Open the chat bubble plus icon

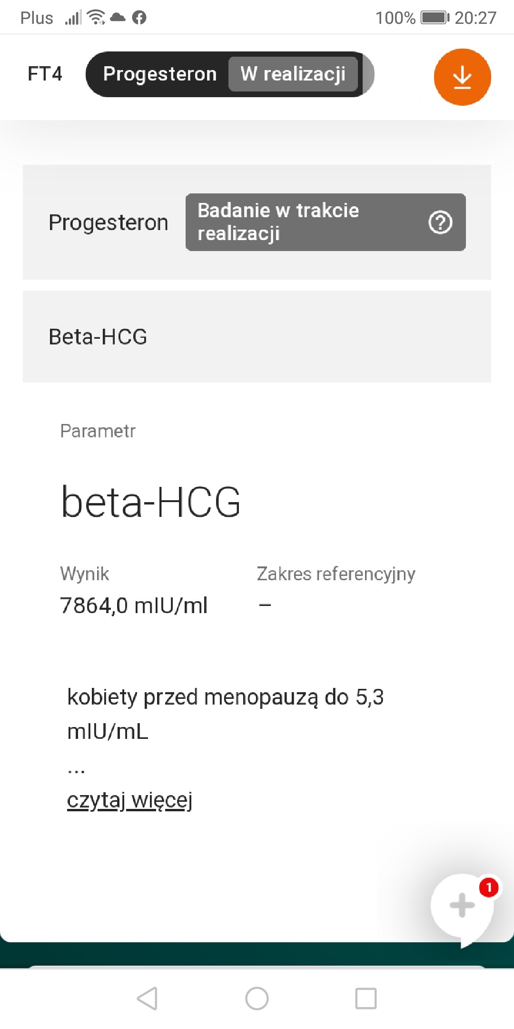(x=462, y=905)
